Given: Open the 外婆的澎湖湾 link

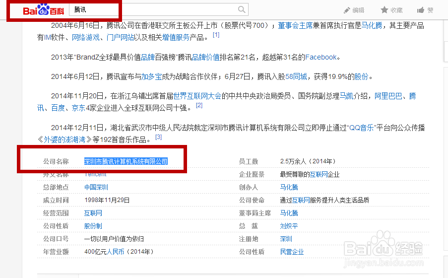Looking at the screenshot, I should click(x=64, y=139).
